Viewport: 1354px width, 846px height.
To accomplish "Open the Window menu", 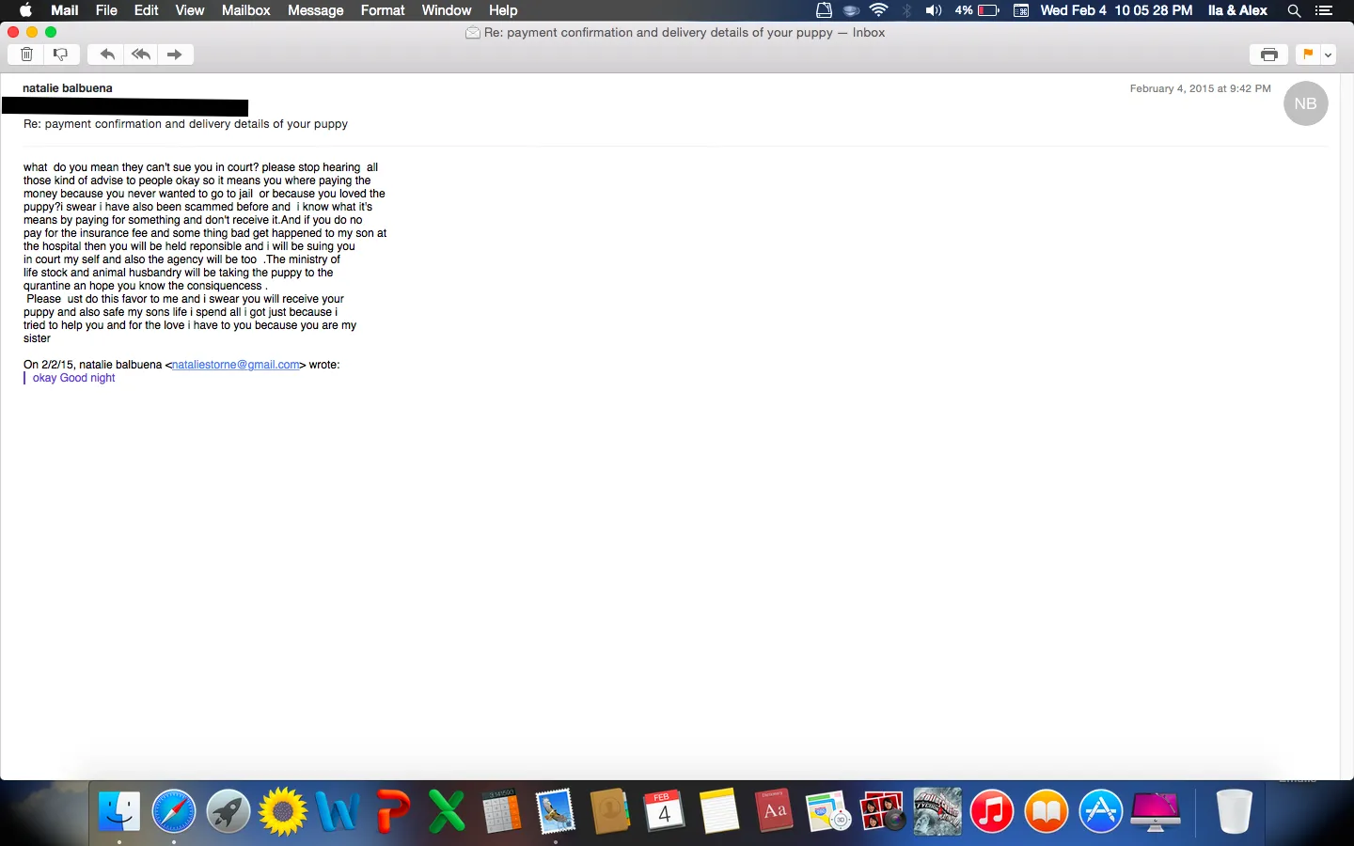I will coord(446,10).
